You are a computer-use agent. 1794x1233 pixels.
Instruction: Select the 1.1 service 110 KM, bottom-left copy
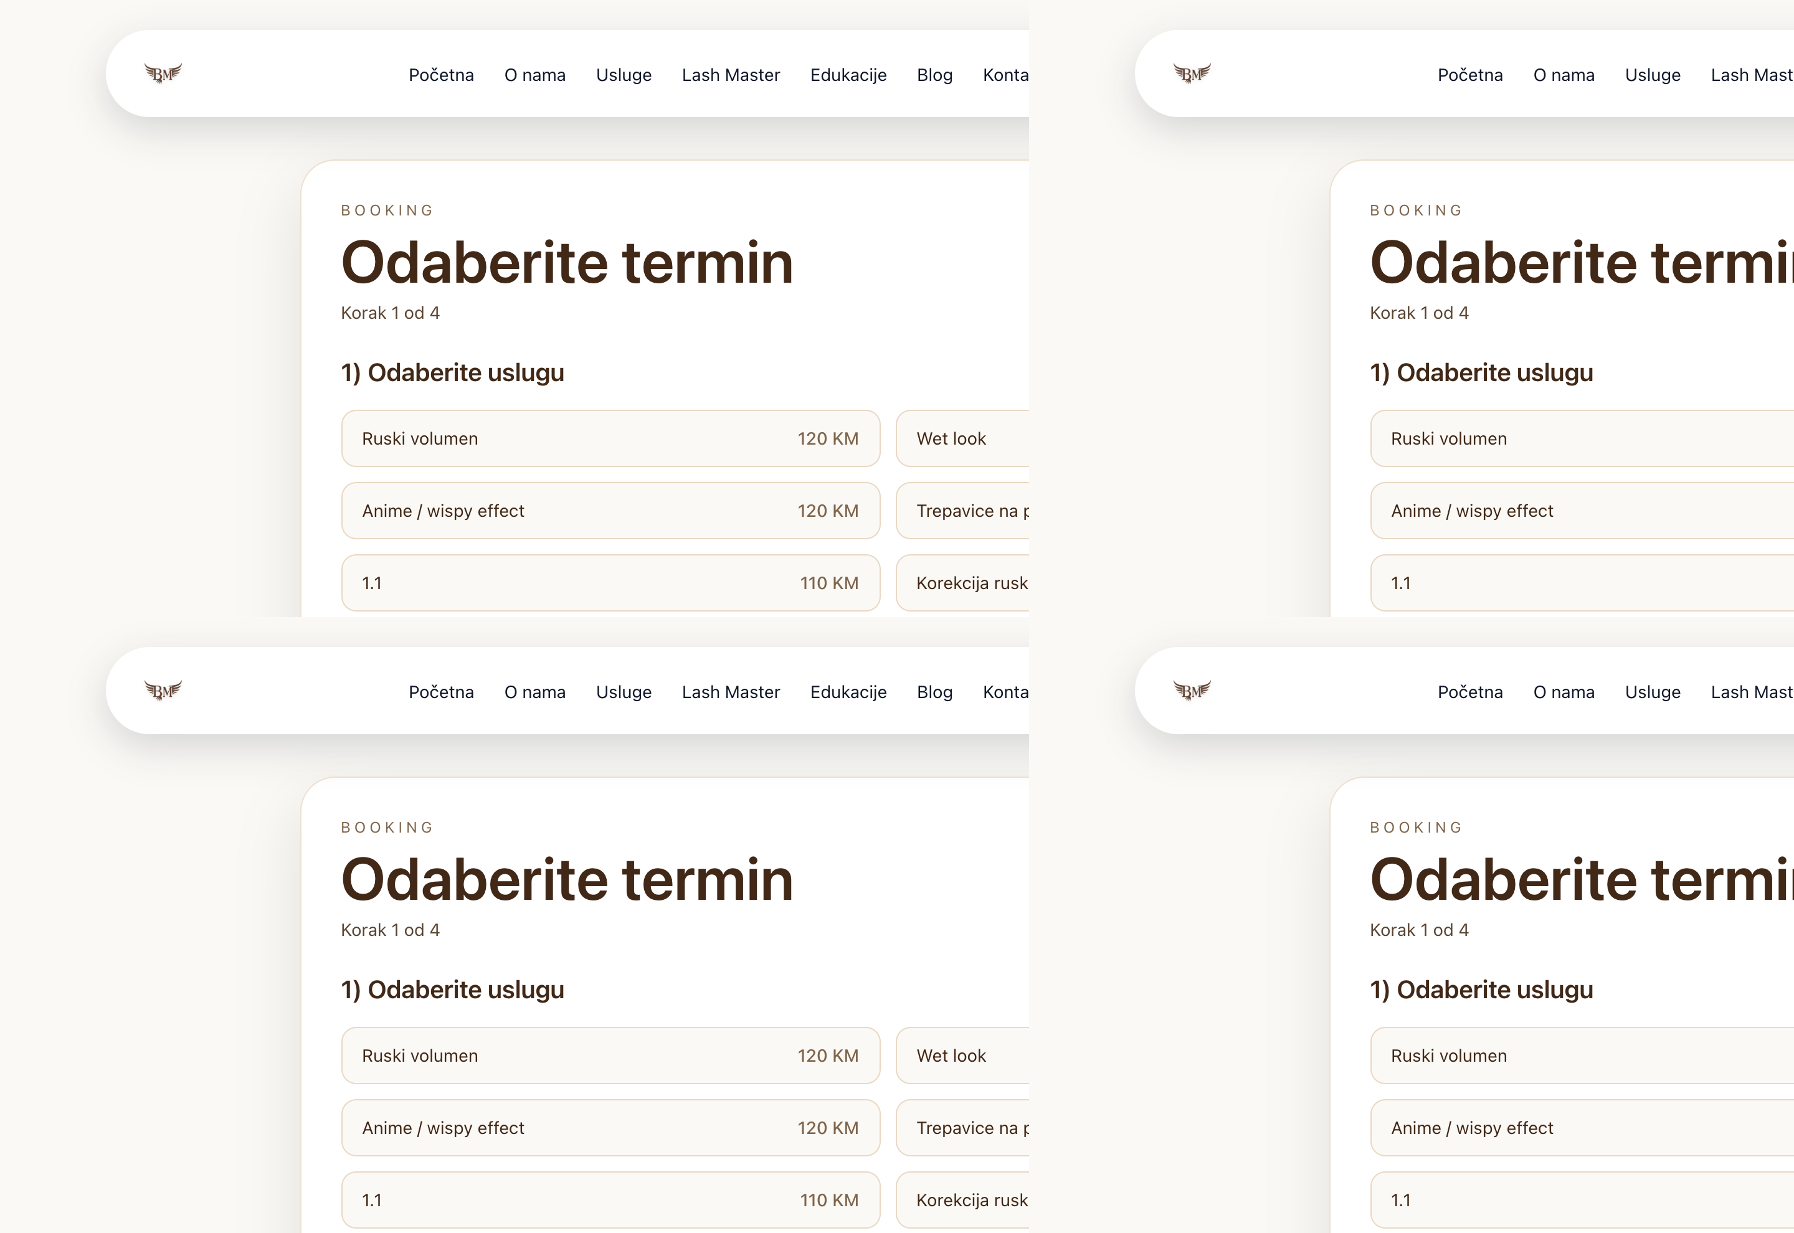pyautogui.click(x=610, y=1200)
